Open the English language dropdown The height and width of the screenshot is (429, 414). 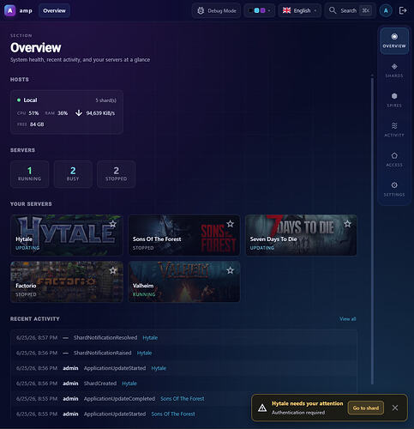click(x=300, y=10)
